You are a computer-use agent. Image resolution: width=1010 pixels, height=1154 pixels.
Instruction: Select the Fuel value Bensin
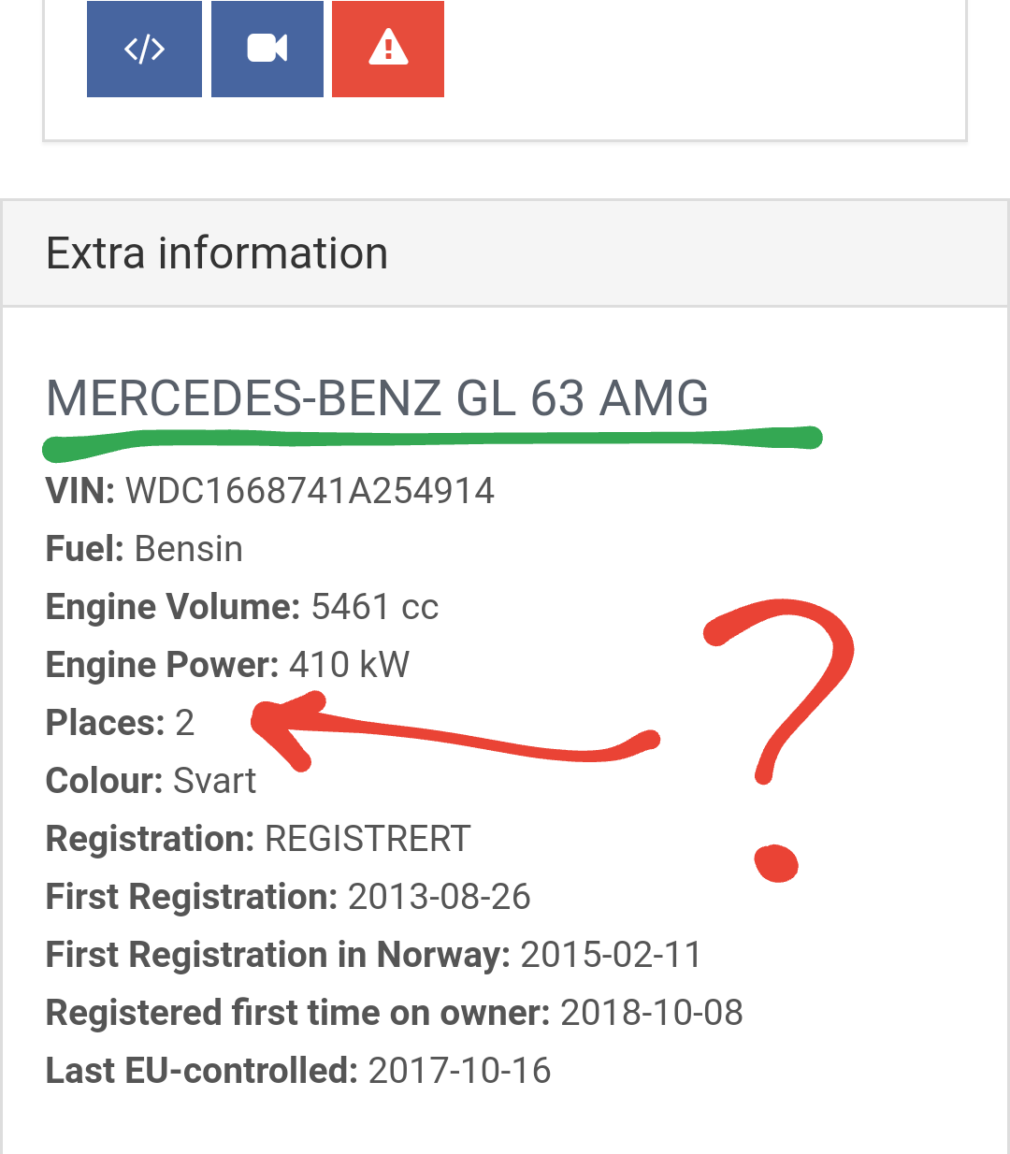[189, 549]
